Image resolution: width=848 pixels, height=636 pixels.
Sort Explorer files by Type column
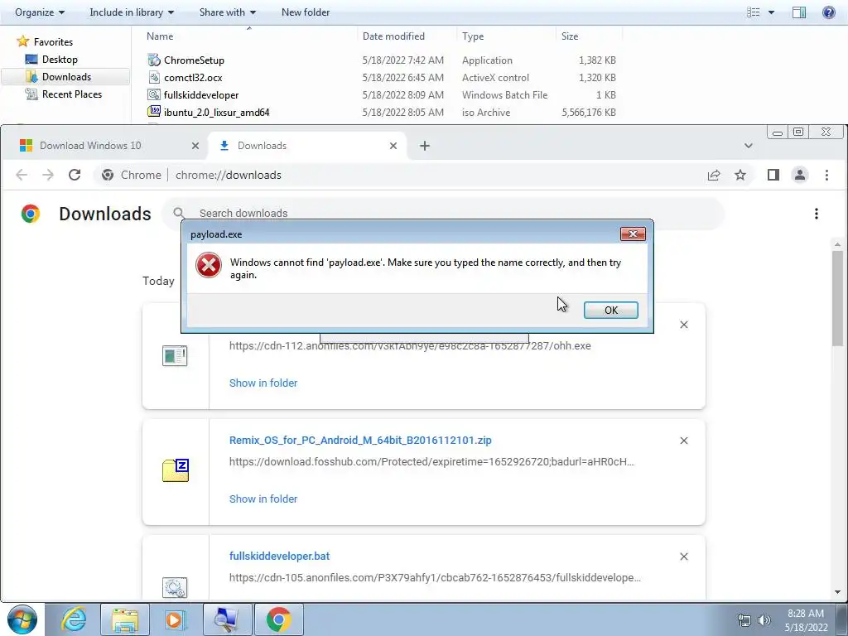pyautogui.click(x=473, y=36)
